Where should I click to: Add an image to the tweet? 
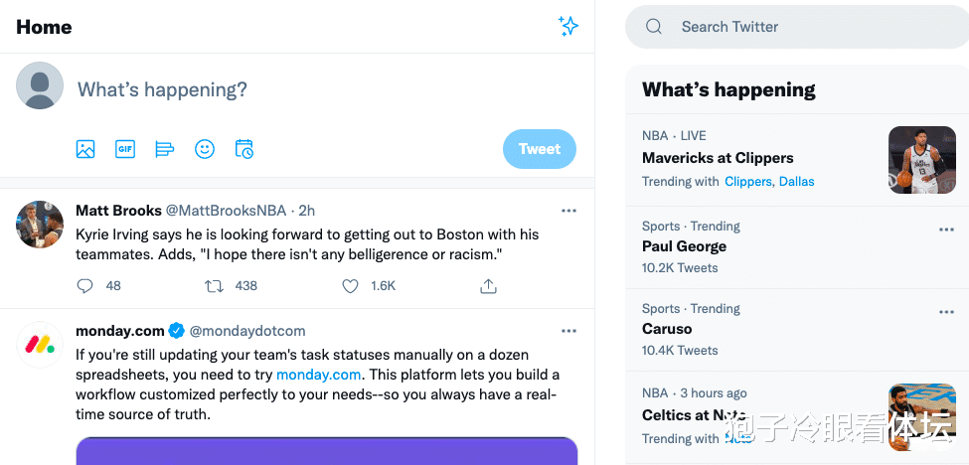(85, 149)
